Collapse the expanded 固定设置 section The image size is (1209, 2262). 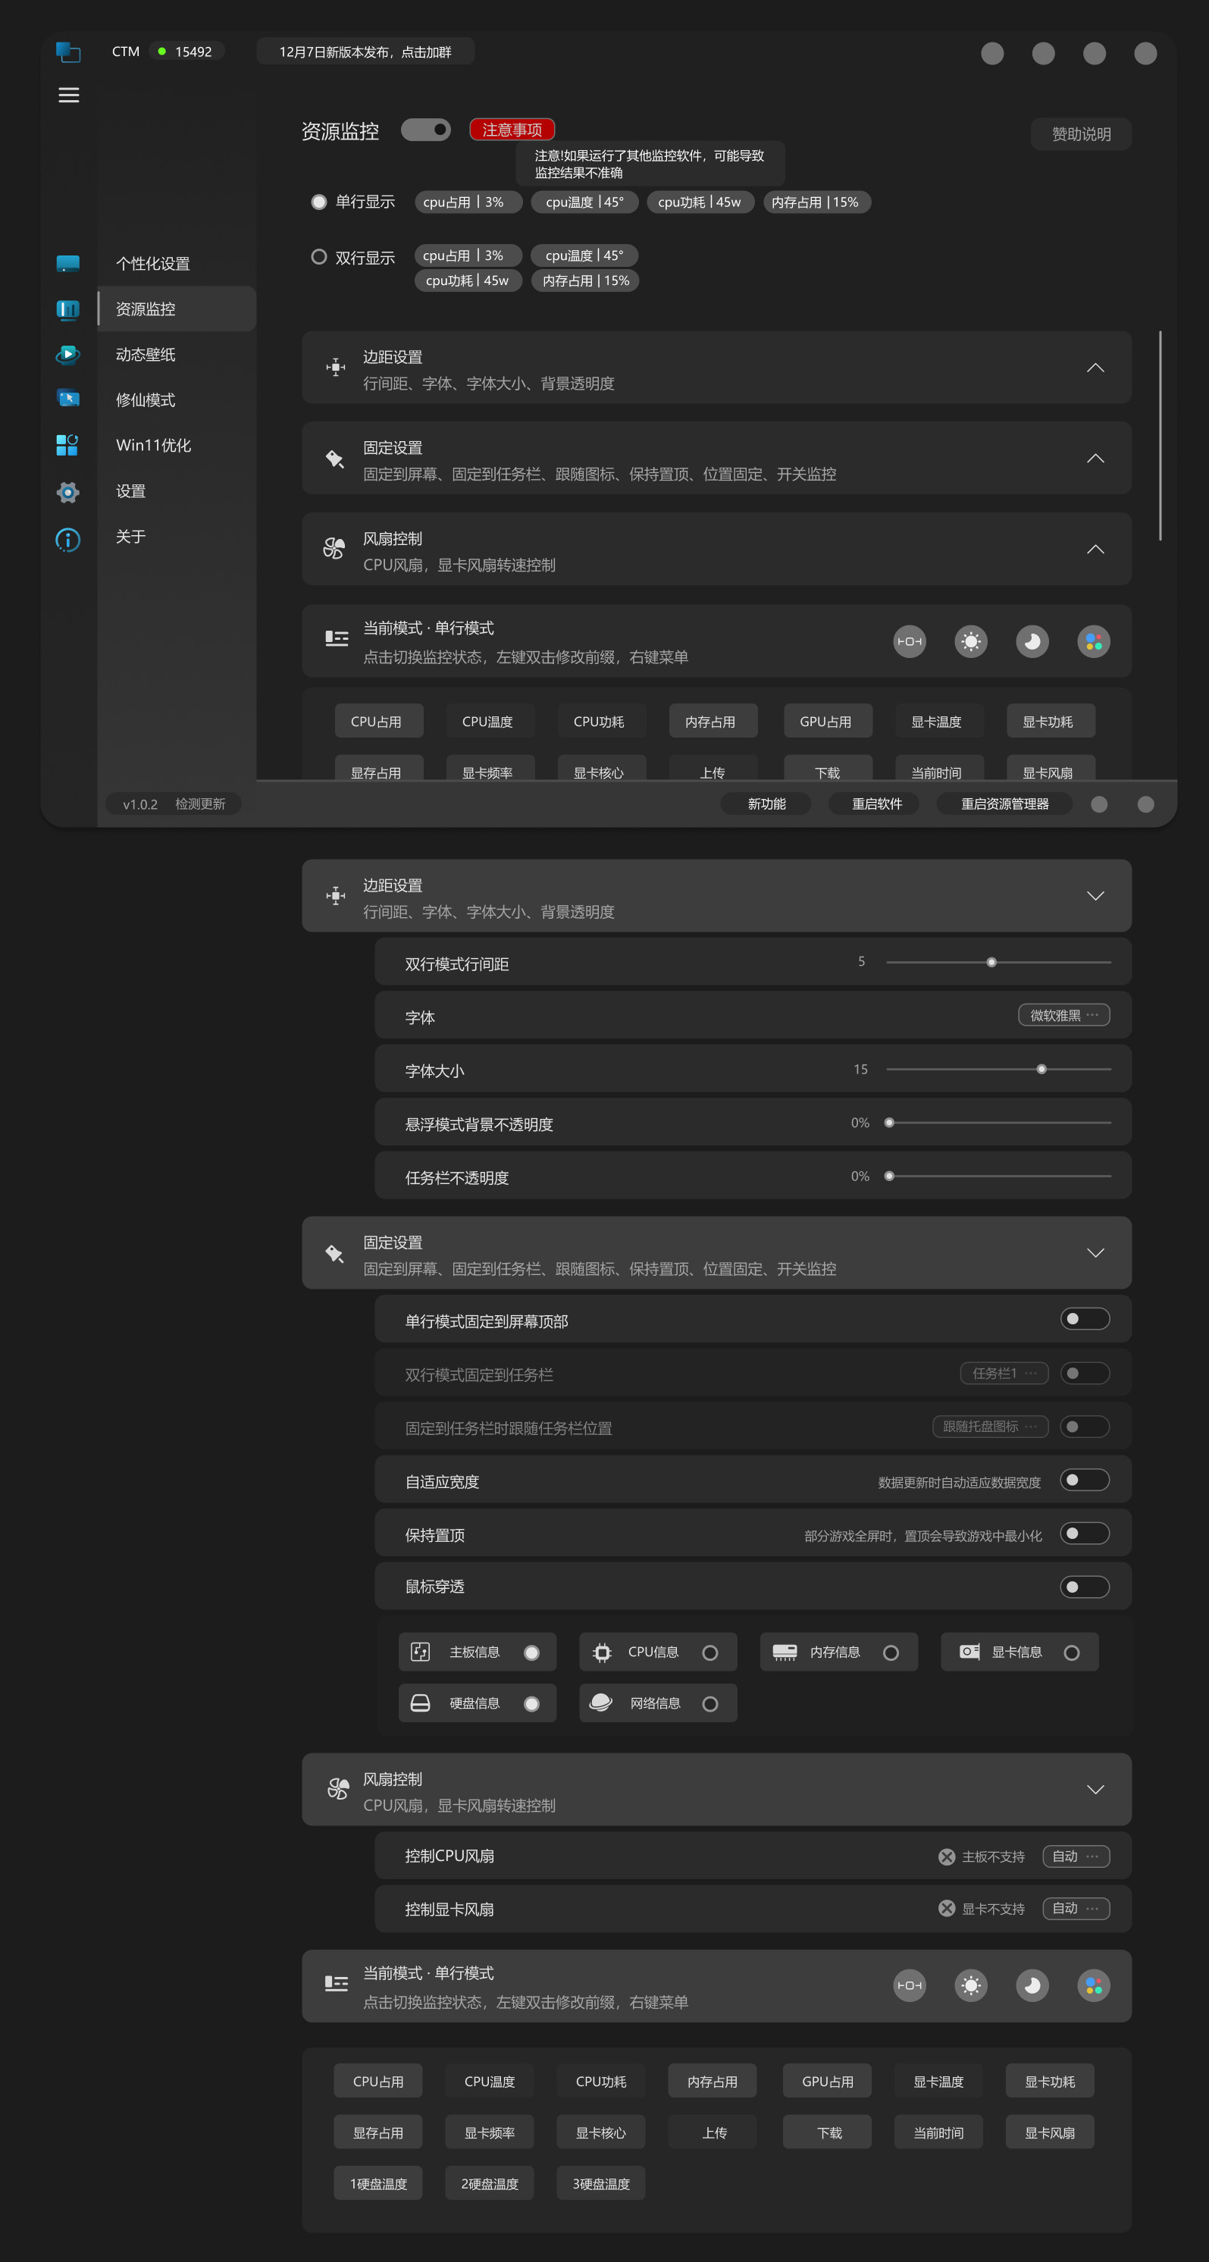[x=1095, y=1253]
